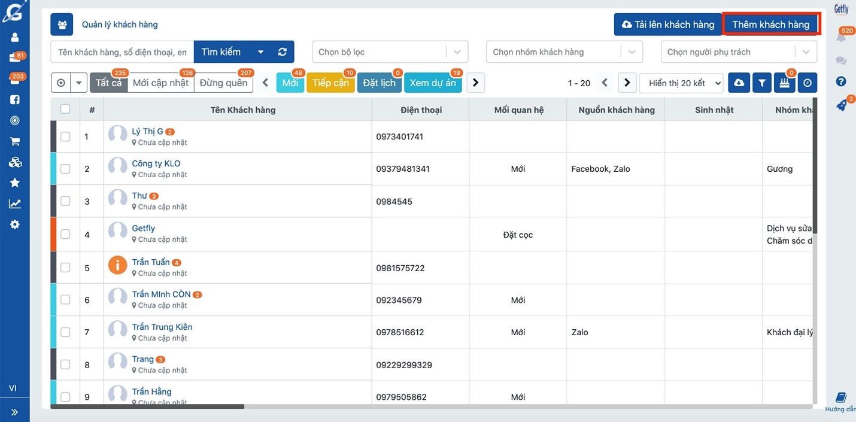Select the Tiếp cận status tab
This screenshot has width=856, height=422.
(330, 83)
